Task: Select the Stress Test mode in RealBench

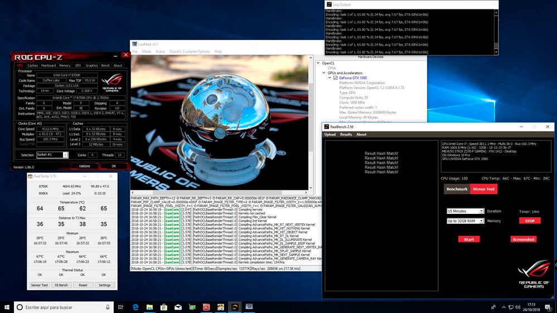Action: pyautogui.click(x=483, y=189)
